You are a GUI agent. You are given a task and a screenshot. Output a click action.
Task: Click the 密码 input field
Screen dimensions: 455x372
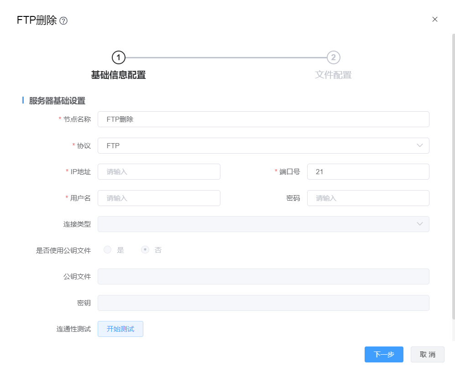tap(368, 198)
